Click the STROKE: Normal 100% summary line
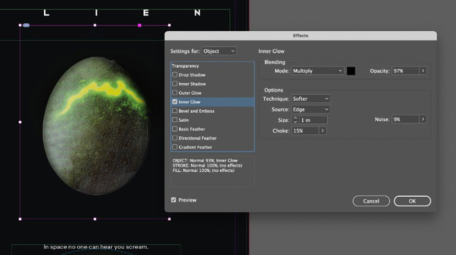The image size is (456, 255). 207,165
